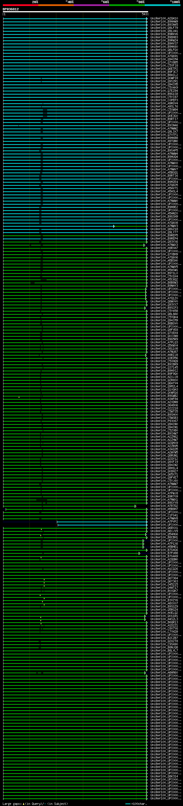
Task: Select the UniRef100_O45215 entry
Action: pyautogui.click(x=164, y=585)
